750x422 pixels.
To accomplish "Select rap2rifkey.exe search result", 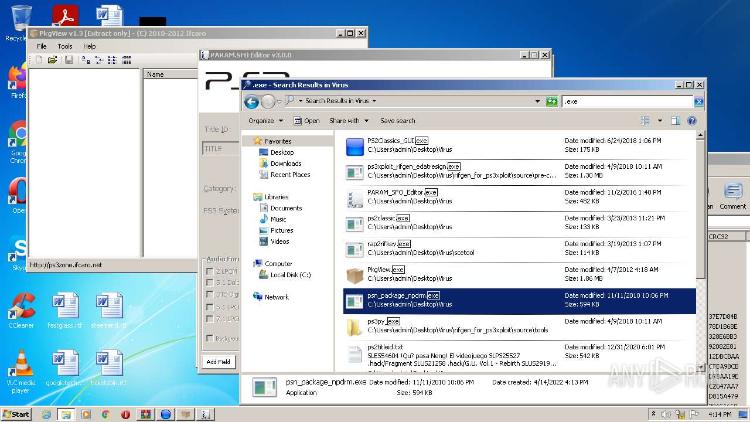I will 520,250.
